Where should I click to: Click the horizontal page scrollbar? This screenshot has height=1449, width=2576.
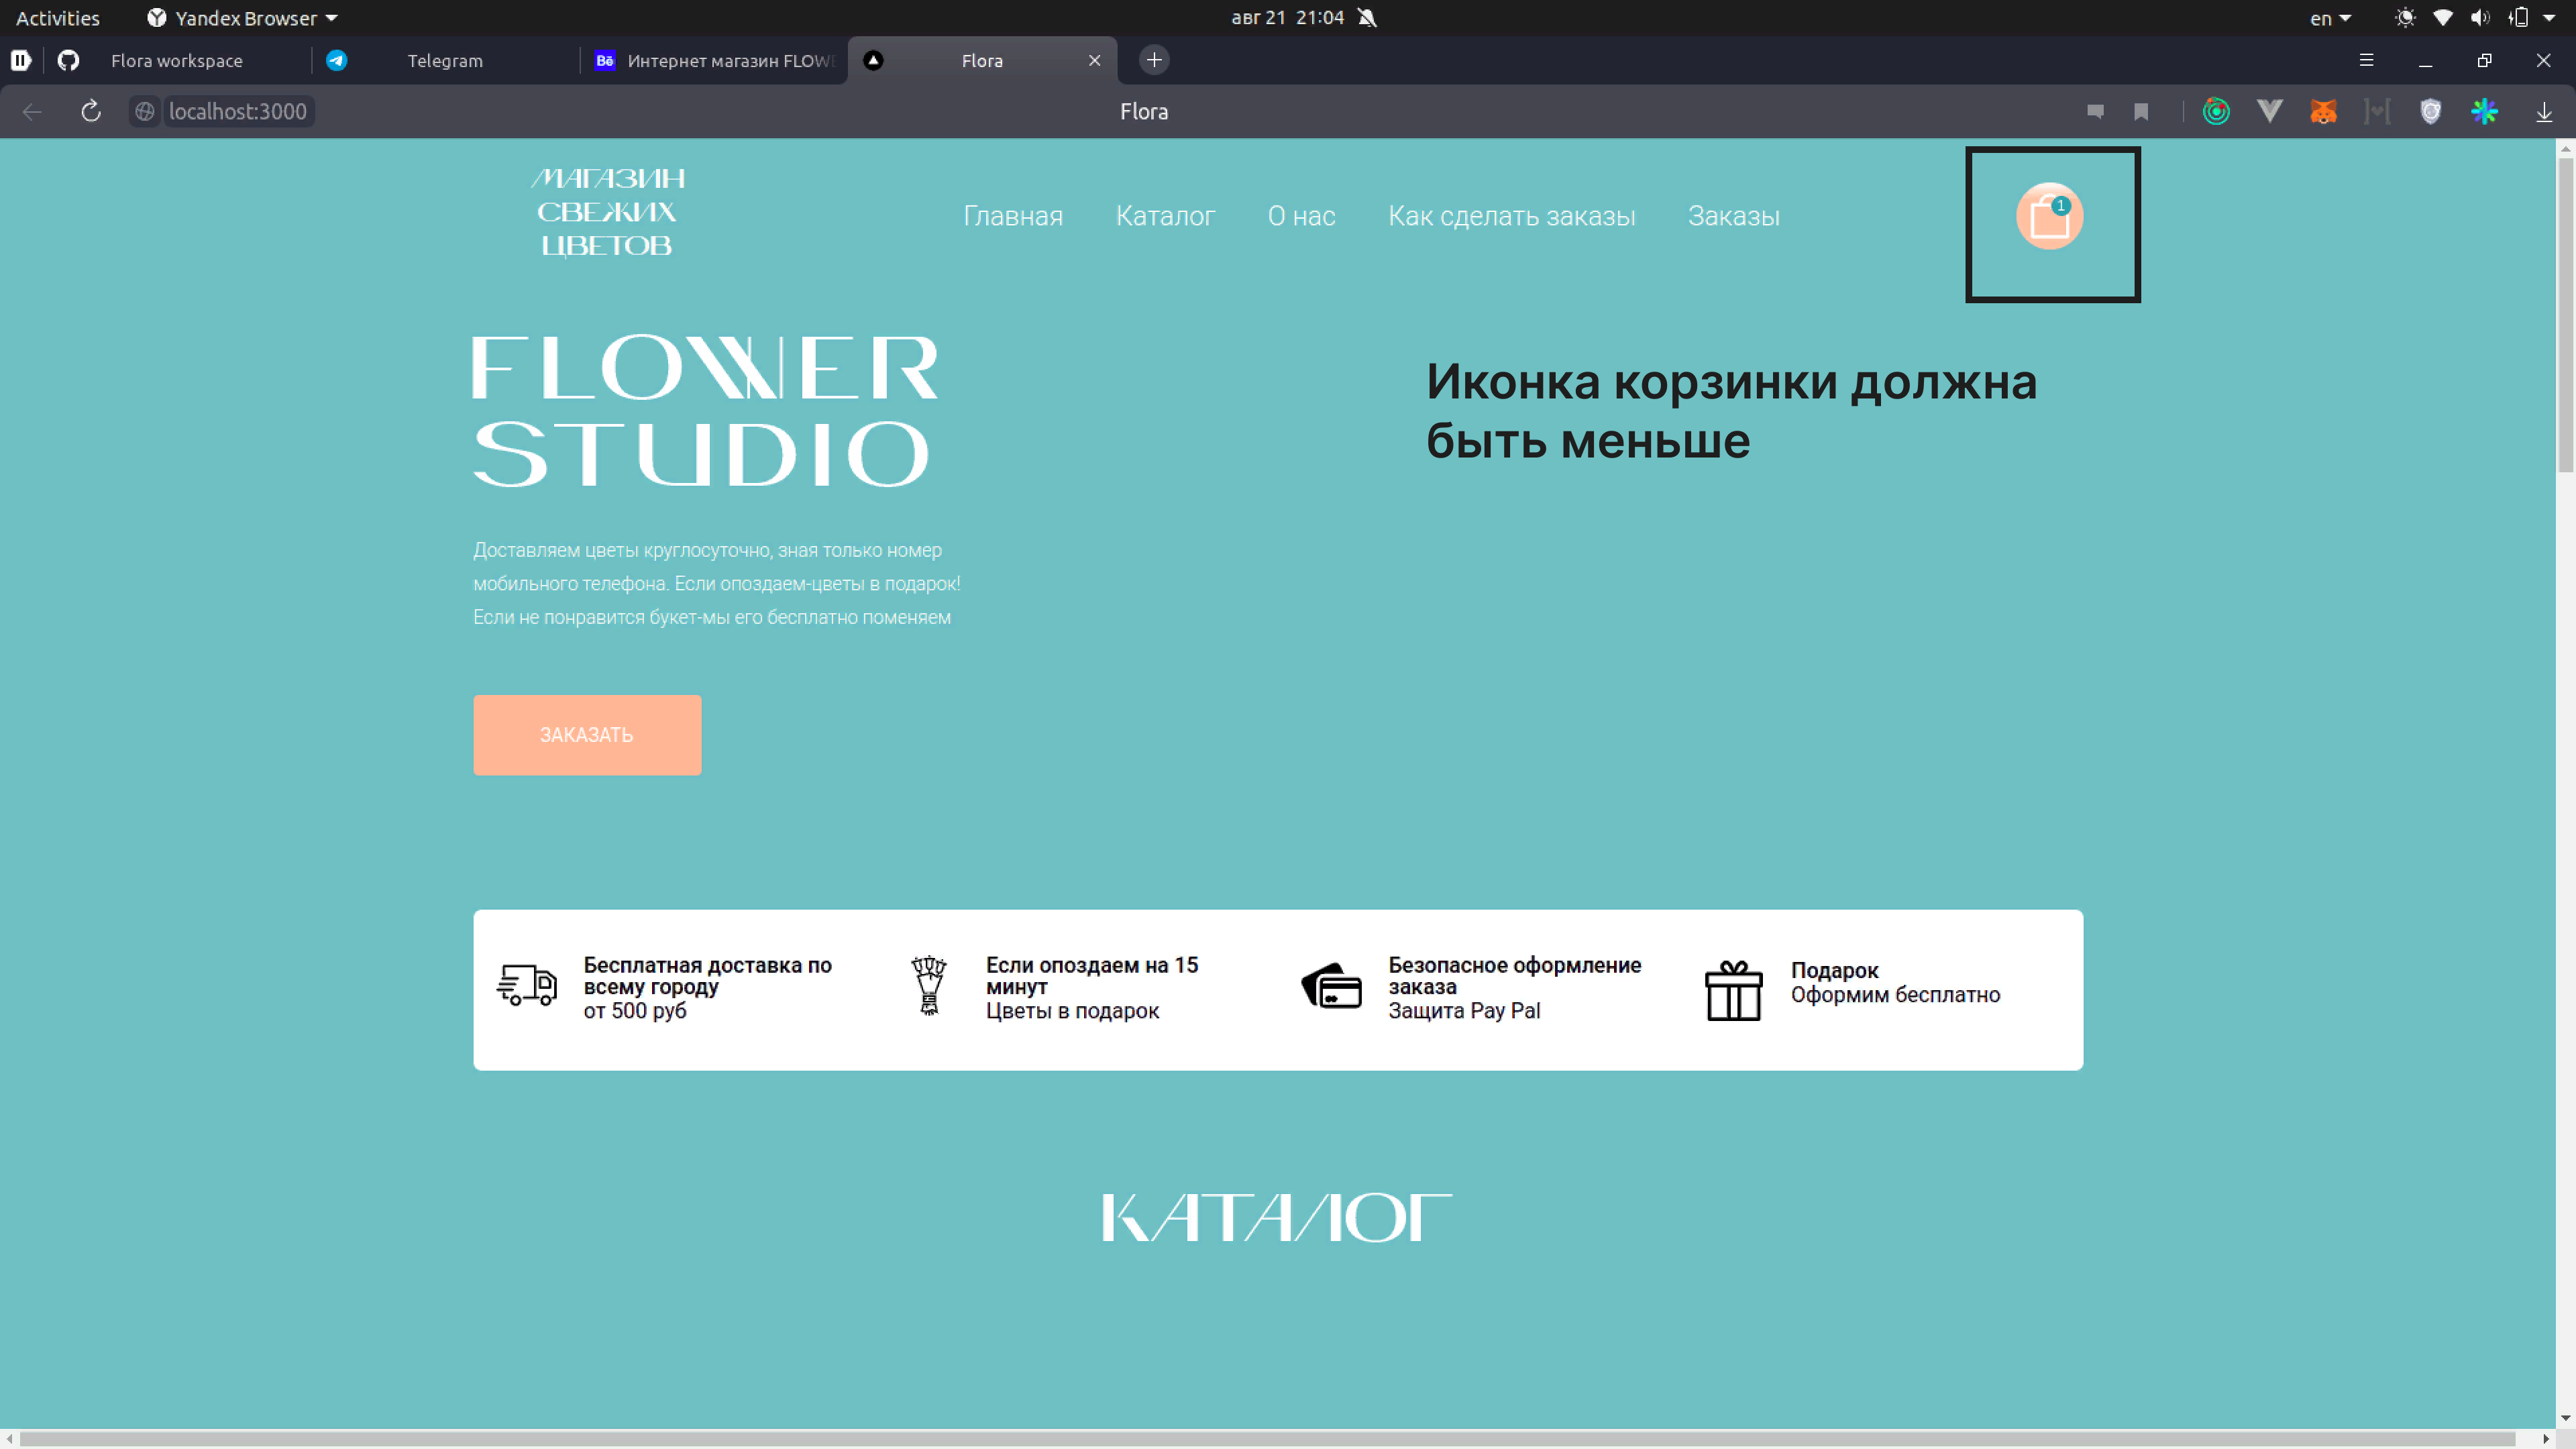tap(1267, 1439)
